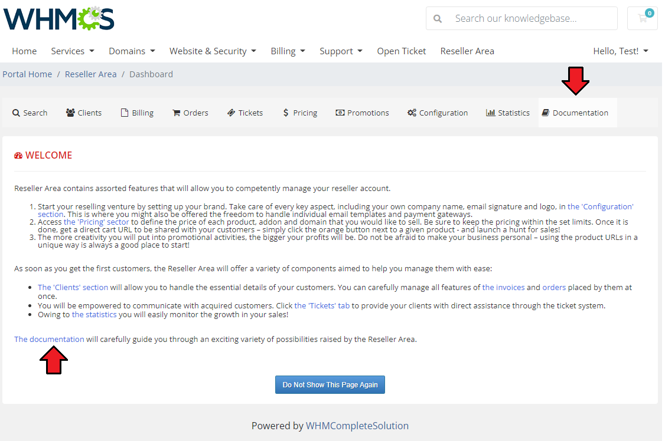Open the Hello, Test! account dropdown
665x441 pixels.
(621, 51)
